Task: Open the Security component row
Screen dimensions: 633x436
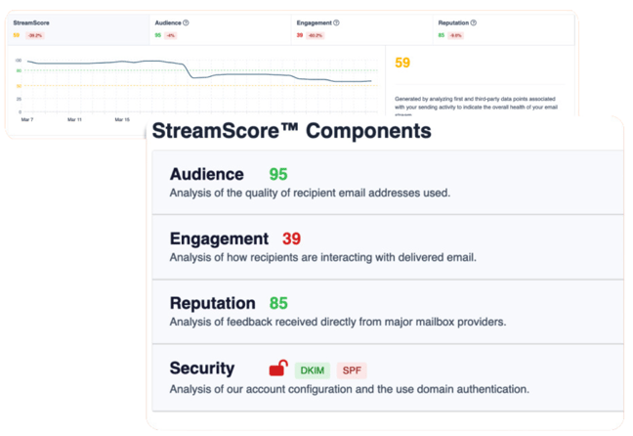Action: point(388,377)
